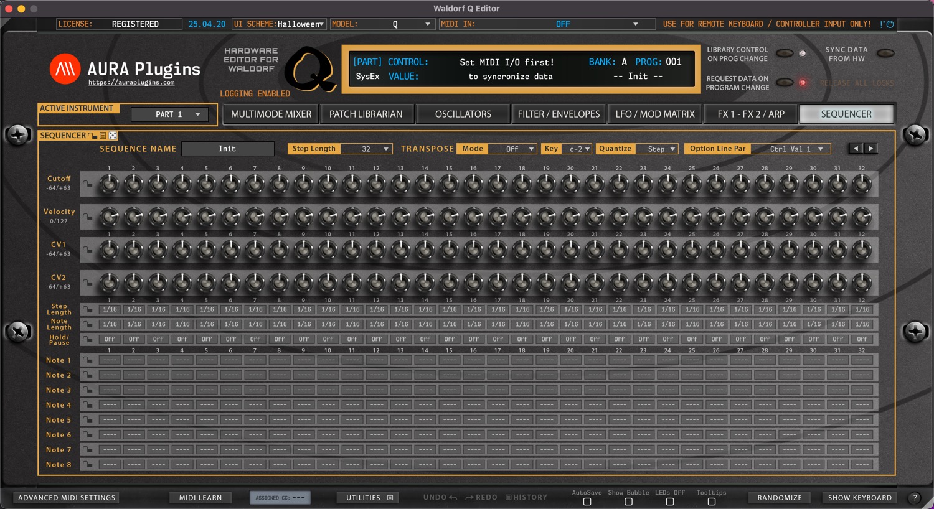Open the Quantize Step dropdown
Image resolution: width=934 pixels, height=509 pixels.
(657, 149)
